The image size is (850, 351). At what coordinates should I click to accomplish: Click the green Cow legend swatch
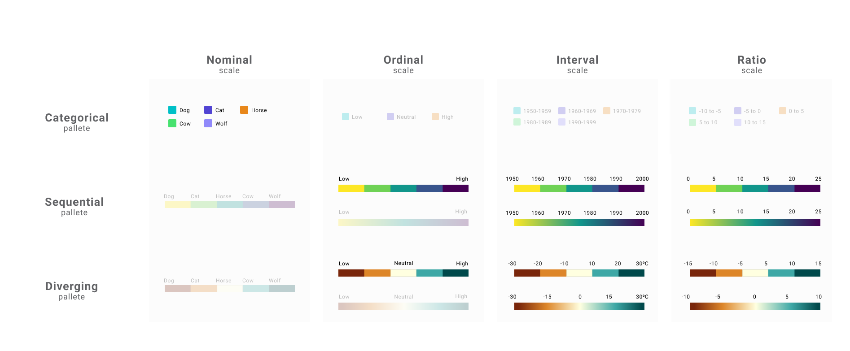tap(172, 123)
